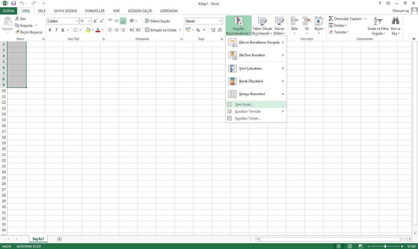This screenshot has height=249, width=418.
Task: Click the increase decimal icon
Action: pyautogui.click(x=213, y=30)
